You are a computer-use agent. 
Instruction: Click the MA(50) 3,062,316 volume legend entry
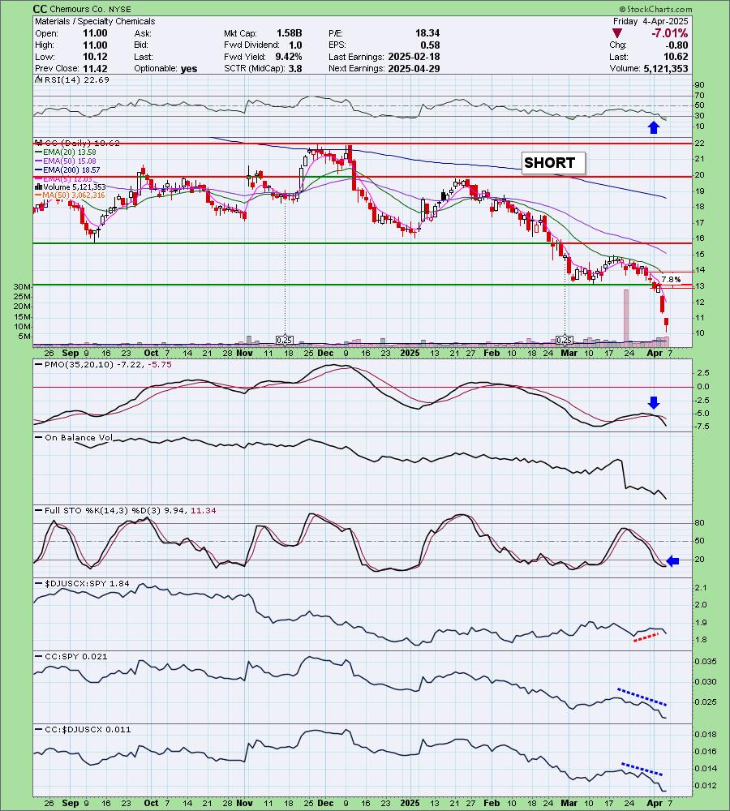coord(71,195)
